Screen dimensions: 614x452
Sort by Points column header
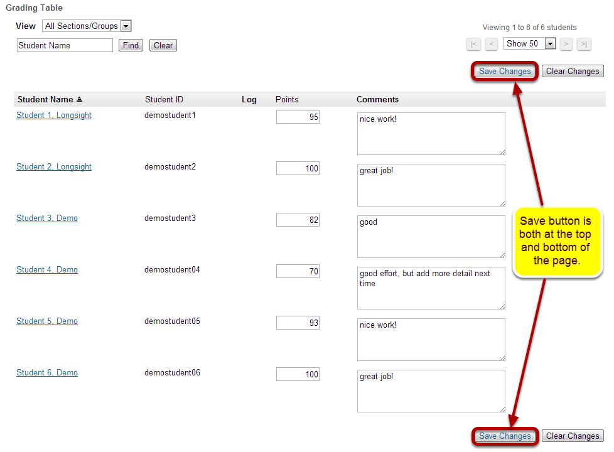click(287, 99)
